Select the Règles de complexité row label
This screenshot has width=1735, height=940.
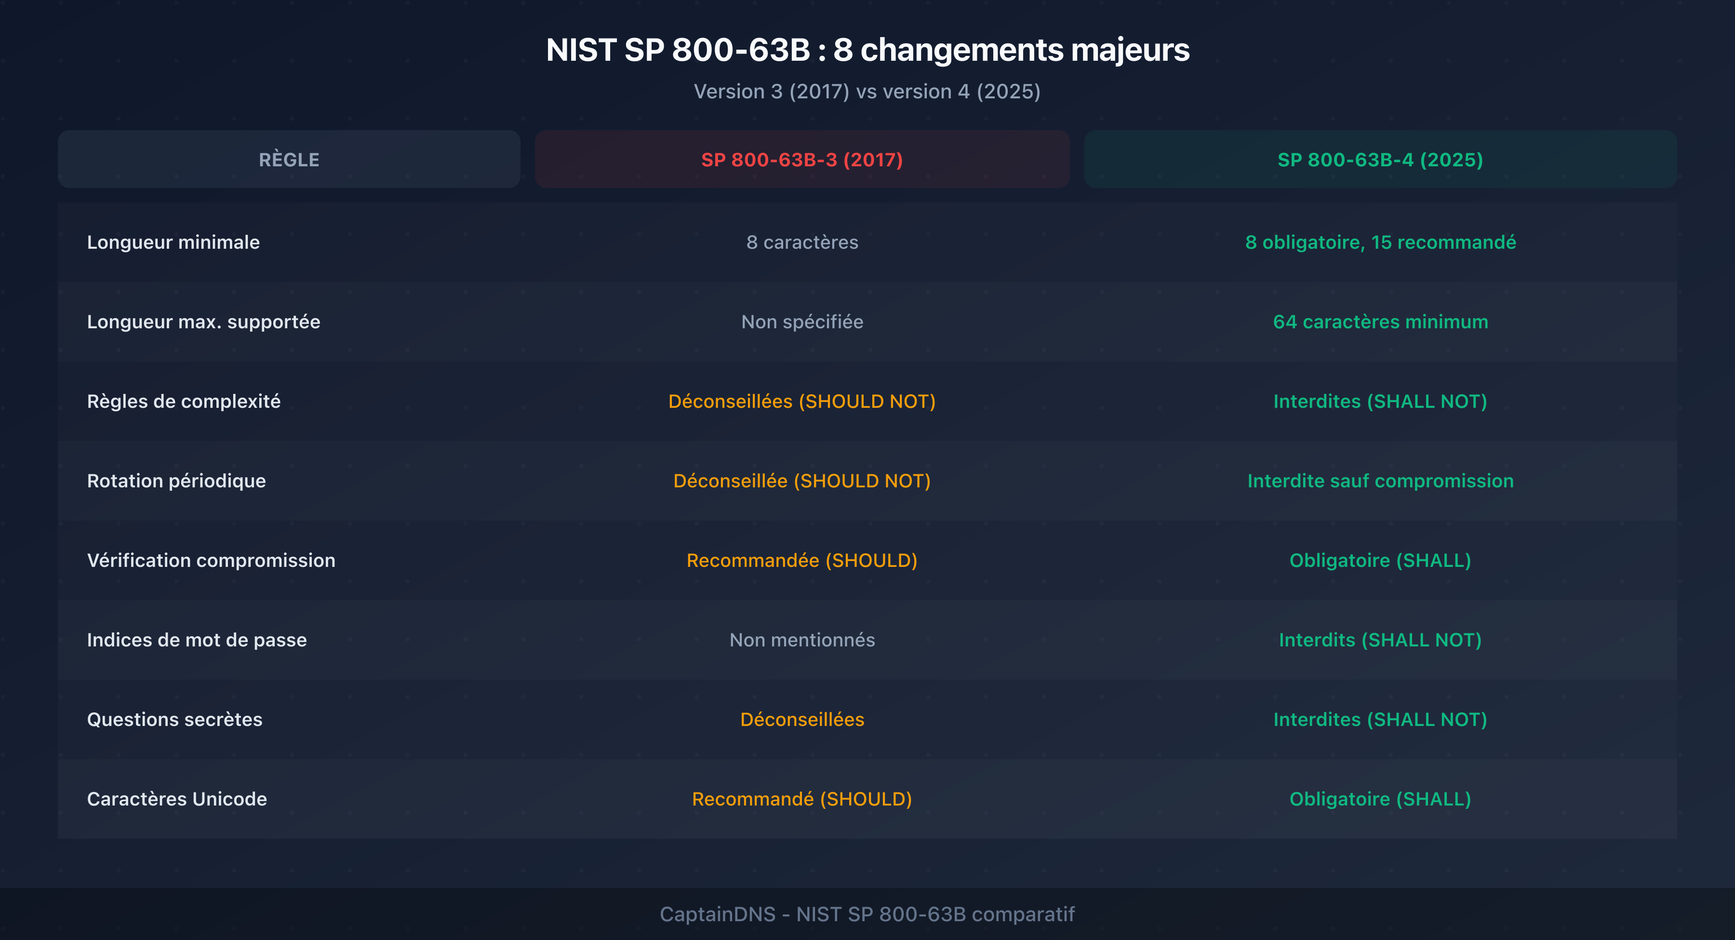click(185, 401)
